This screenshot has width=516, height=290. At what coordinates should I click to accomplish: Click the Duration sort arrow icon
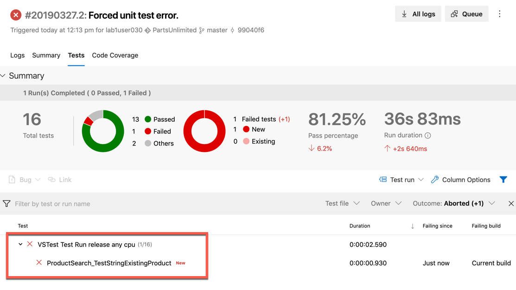click(412, 226)
